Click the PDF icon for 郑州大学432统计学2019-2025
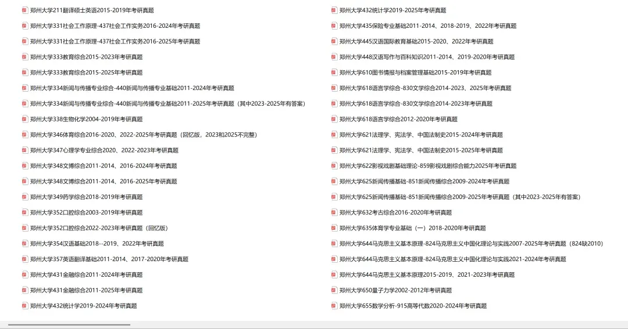 pyautogui.click(x=334, y=10)
